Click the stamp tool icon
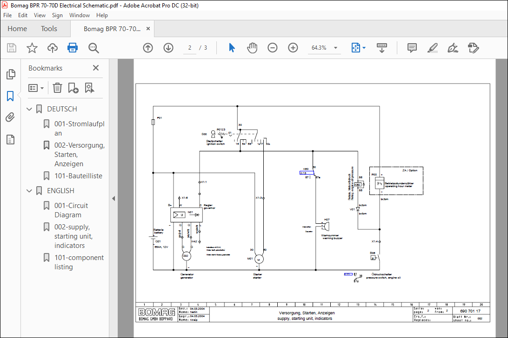508x338 pixels. tap(473, 48)
